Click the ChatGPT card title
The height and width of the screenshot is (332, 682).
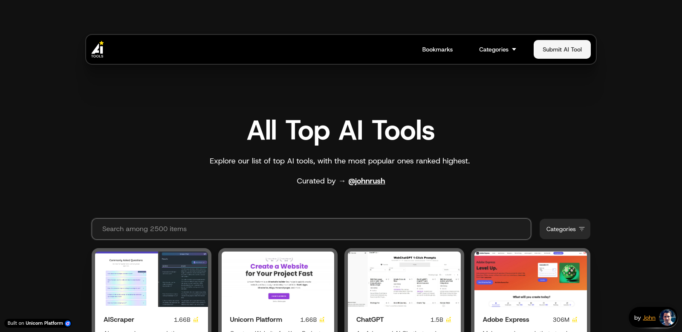370,320
